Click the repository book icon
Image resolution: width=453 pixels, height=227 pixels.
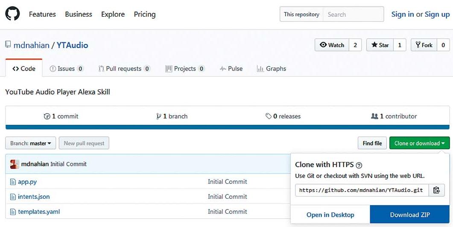point(8,45)
